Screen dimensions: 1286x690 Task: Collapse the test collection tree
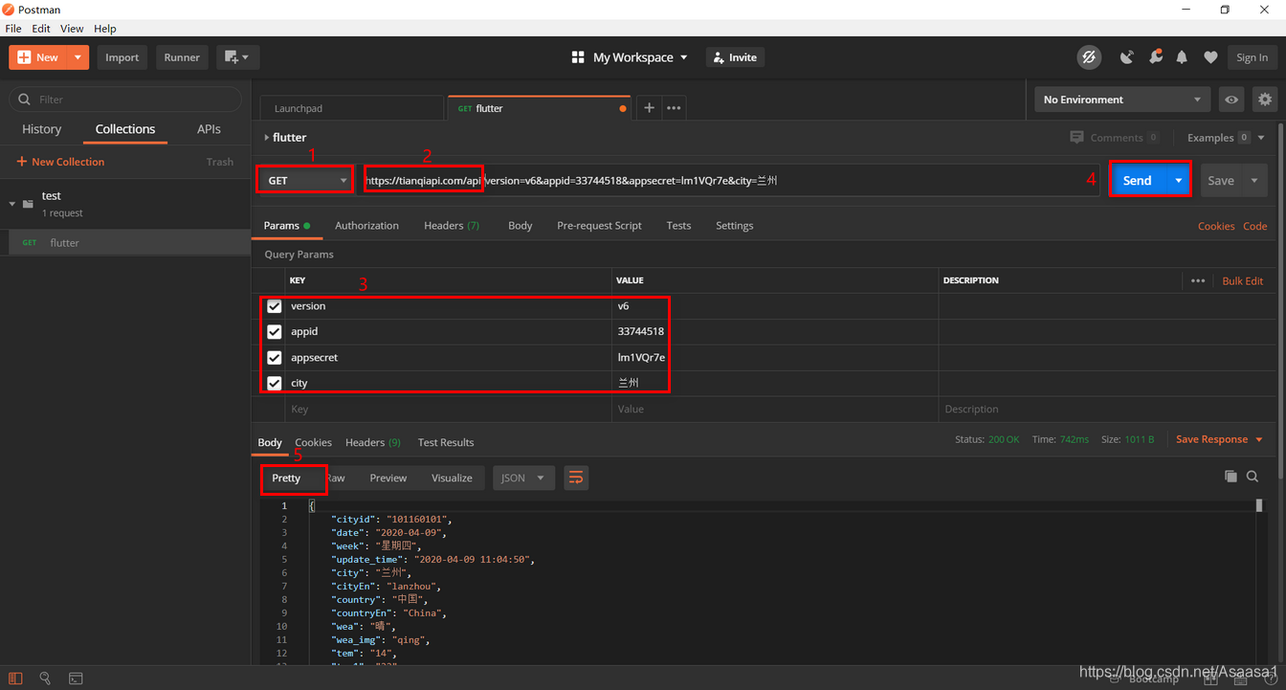click(x=12, y=204)
